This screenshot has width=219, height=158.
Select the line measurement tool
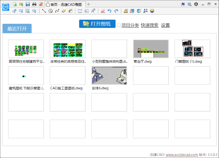[44, 11]
